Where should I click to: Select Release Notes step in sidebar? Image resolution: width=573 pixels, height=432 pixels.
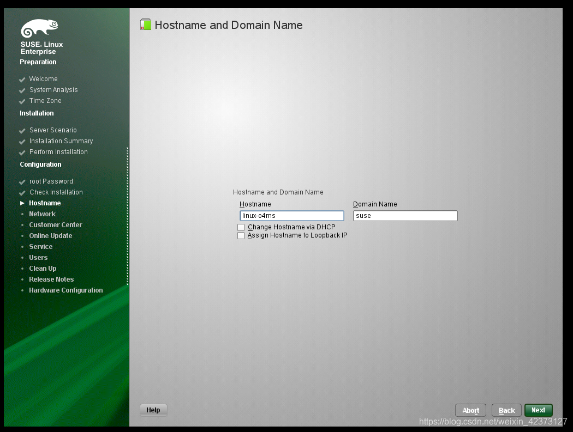[51, 279]
